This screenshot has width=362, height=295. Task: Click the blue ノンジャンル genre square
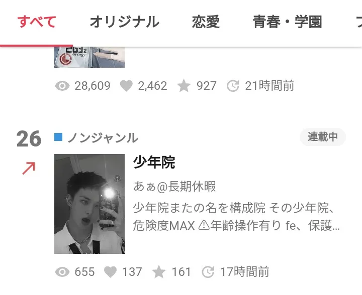[x=58, y=137]
